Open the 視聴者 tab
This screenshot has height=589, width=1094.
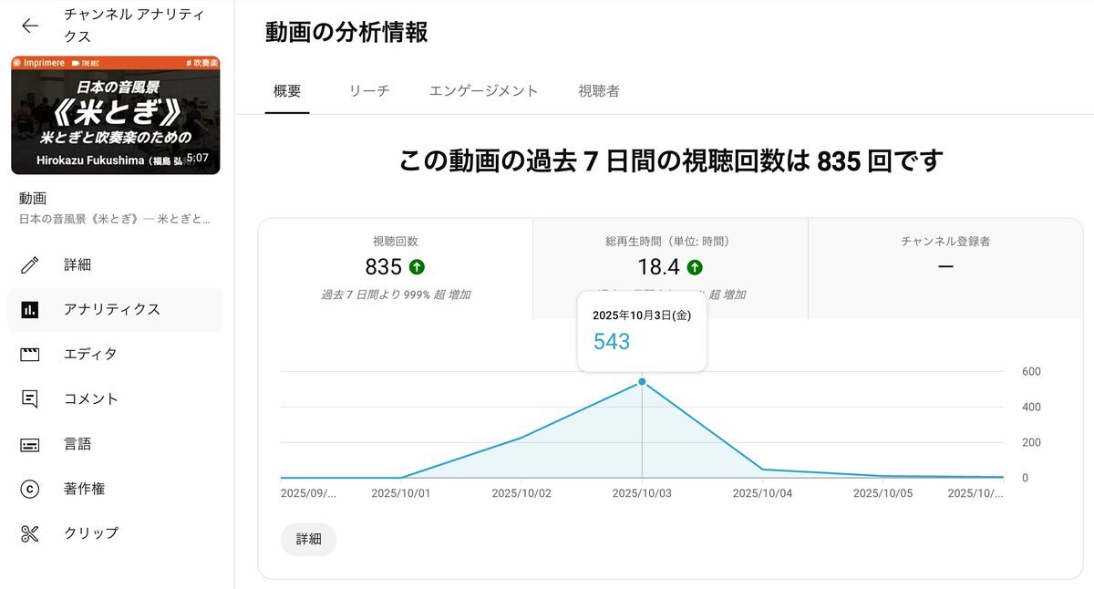pos(599,91)
